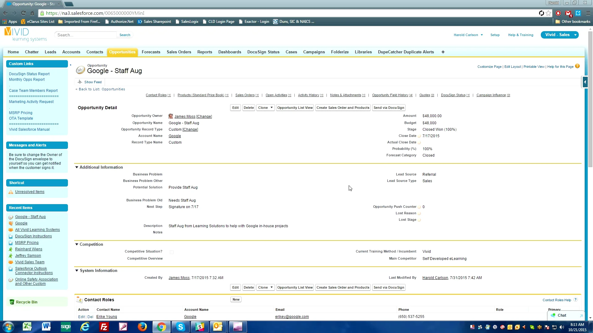Open Word from the taskbar
This screenshot has height=333, width=593.
coord(46,327)
